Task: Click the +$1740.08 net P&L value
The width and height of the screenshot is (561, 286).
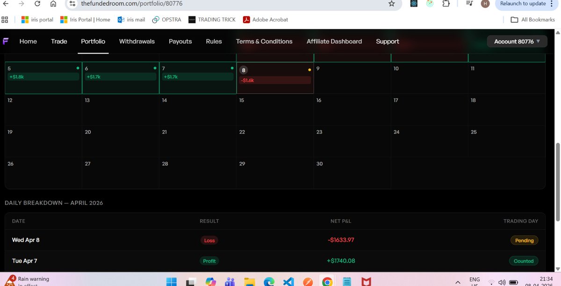Action: 341,261
